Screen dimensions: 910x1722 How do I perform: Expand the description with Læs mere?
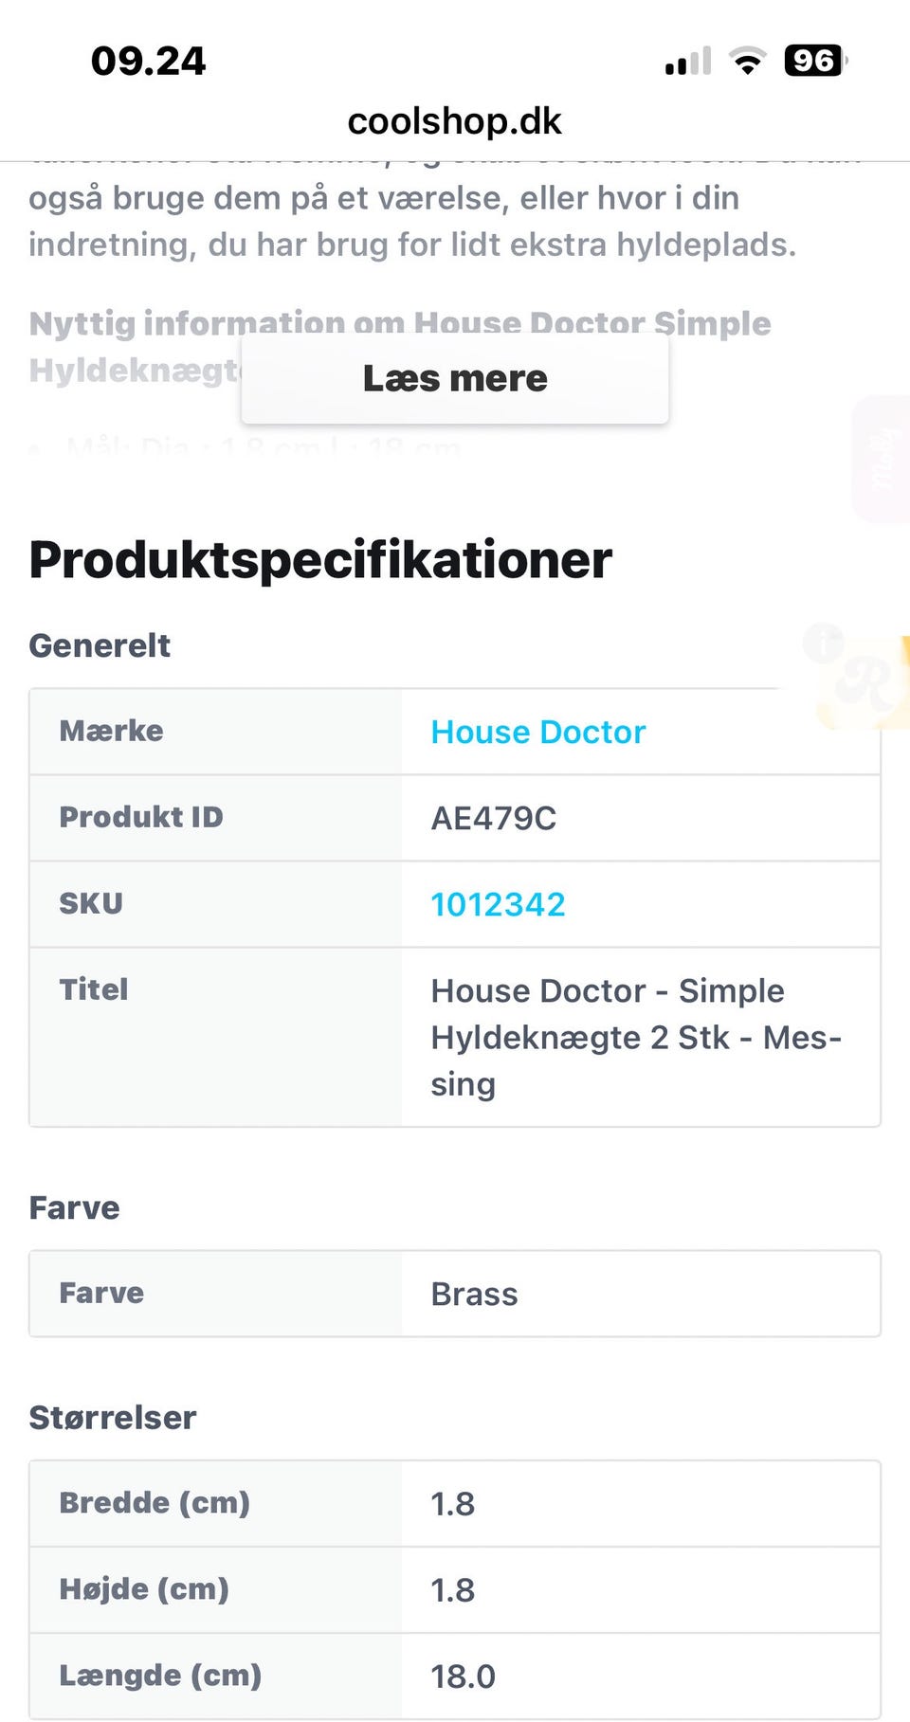(455, 379)
